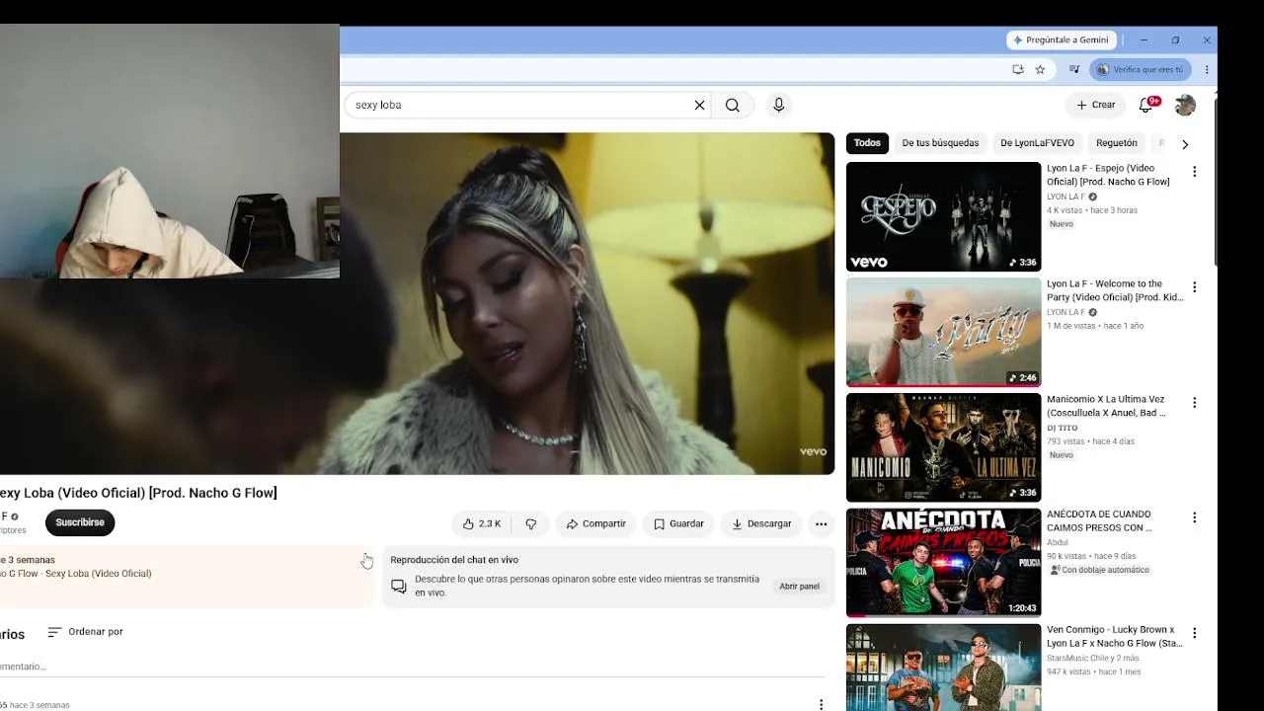Click title 'Ven Conmigo - Lucky Brown x Lyon La F'
The height and width of the screenshot is (711, 1264).
coord(1114,636)
